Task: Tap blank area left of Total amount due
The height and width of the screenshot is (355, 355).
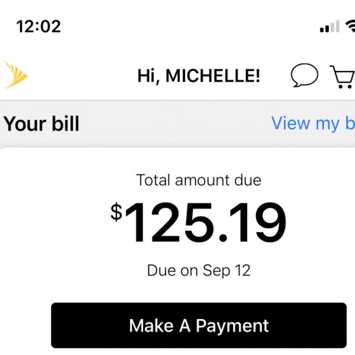Action: 67,180
